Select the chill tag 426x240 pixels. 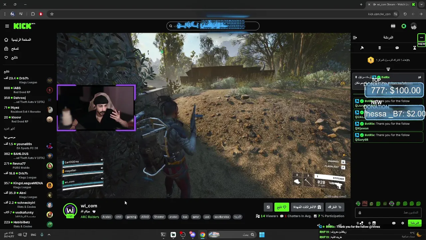[119, 217]
